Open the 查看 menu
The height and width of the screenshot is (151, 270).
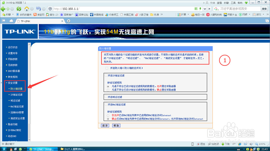(x=219, y=3)
